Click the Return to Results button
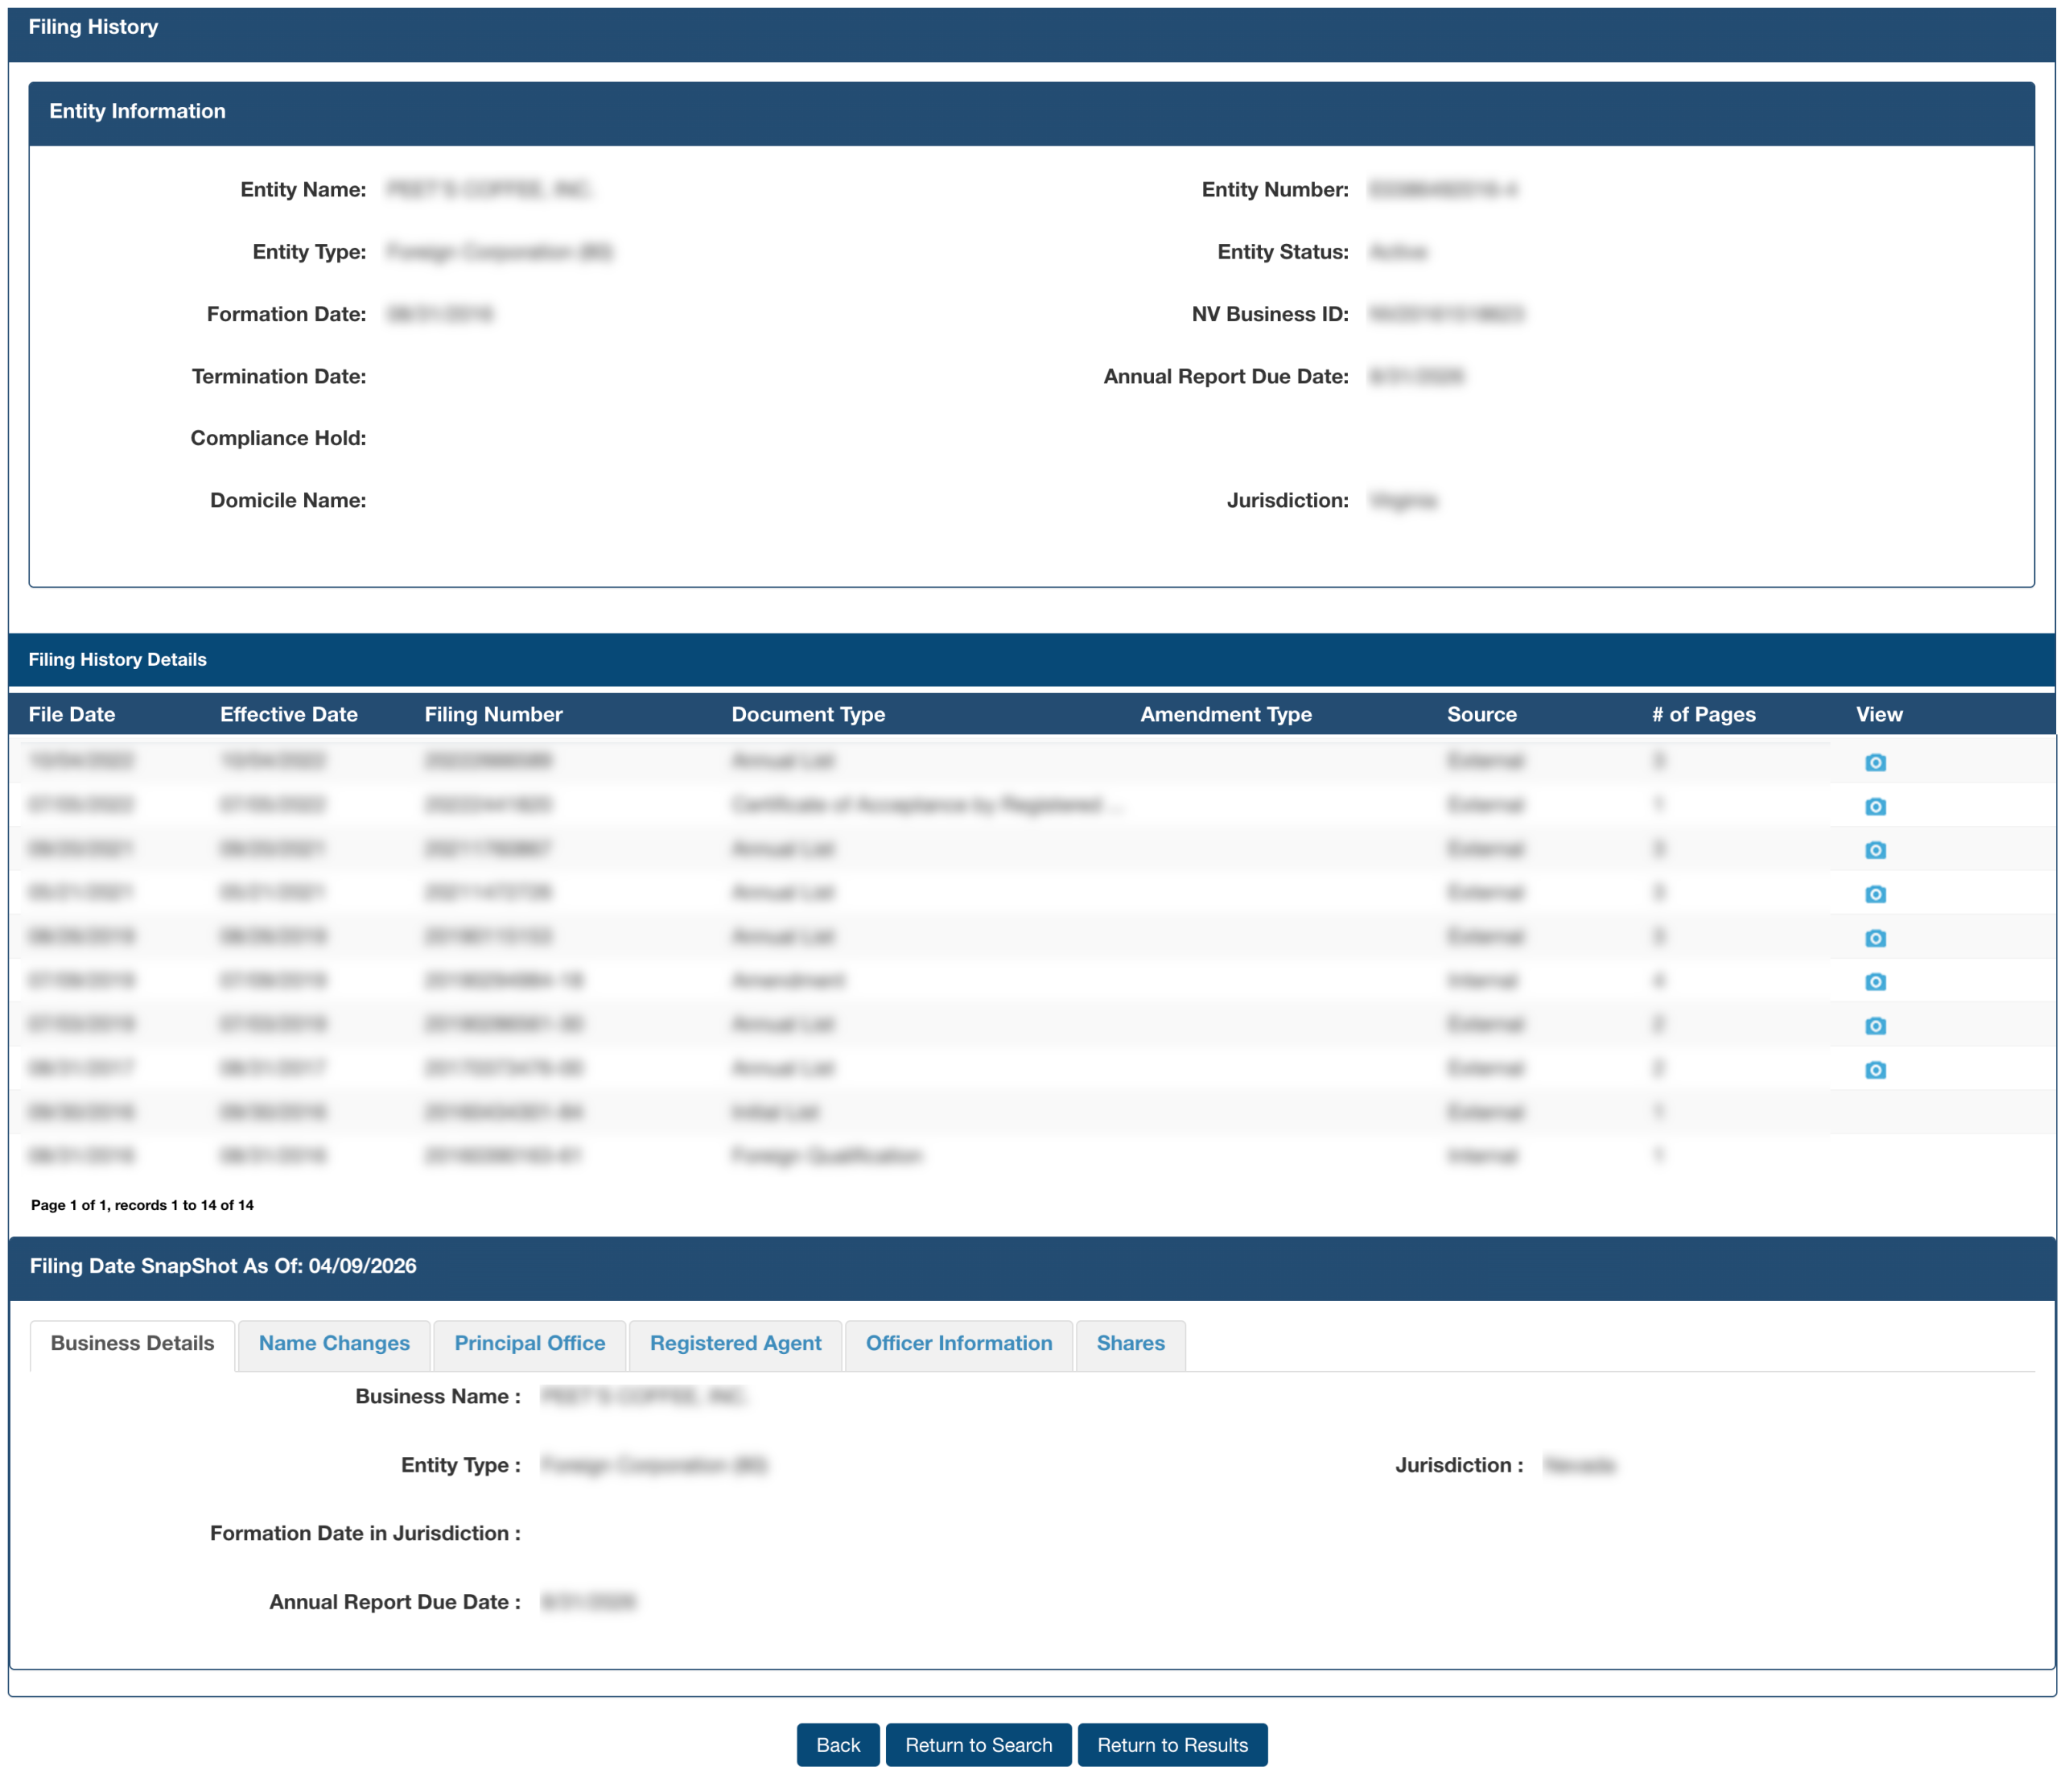Screen dimensions: 2060x1792 [1172, 1745]
